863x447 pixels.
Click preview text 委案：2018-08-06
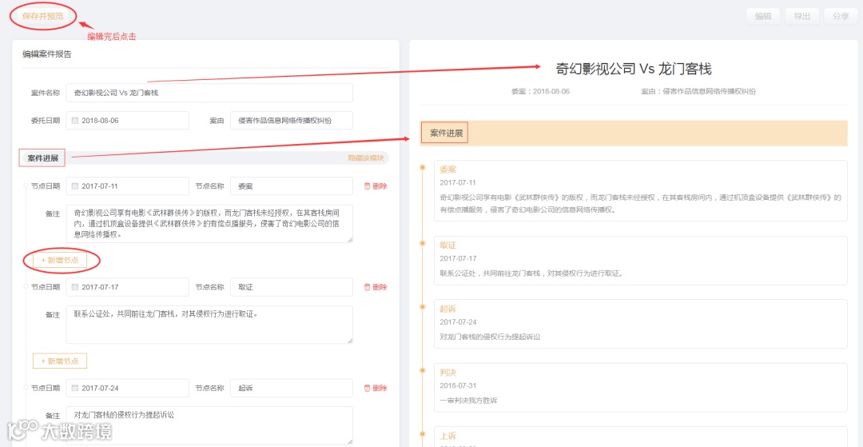tap(540, 91)
